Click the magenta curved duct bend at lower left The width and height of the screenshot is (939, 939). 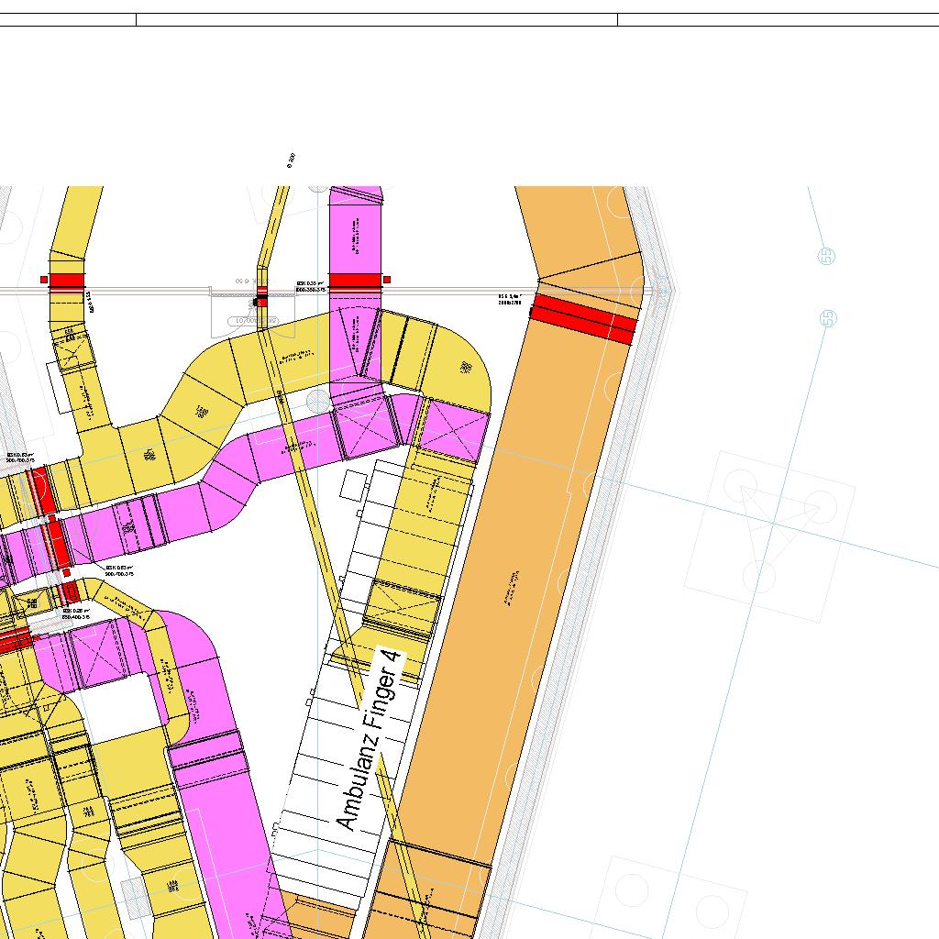197,660
